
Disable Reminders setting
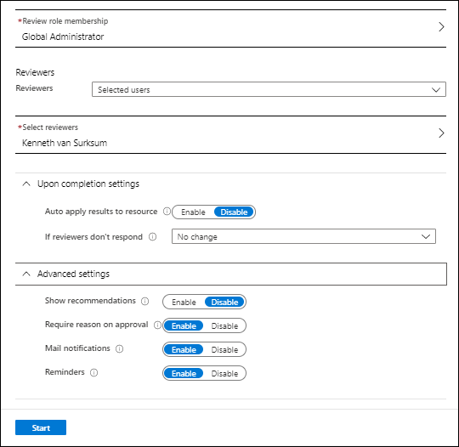tap(224, 374)
